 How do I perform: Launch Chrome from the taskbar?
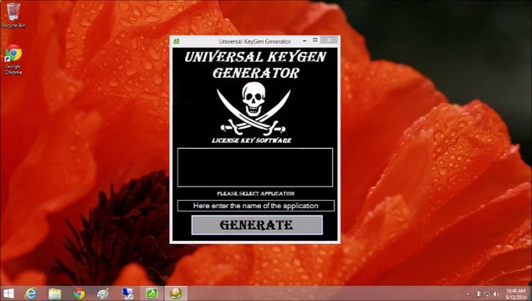point(79,293)
